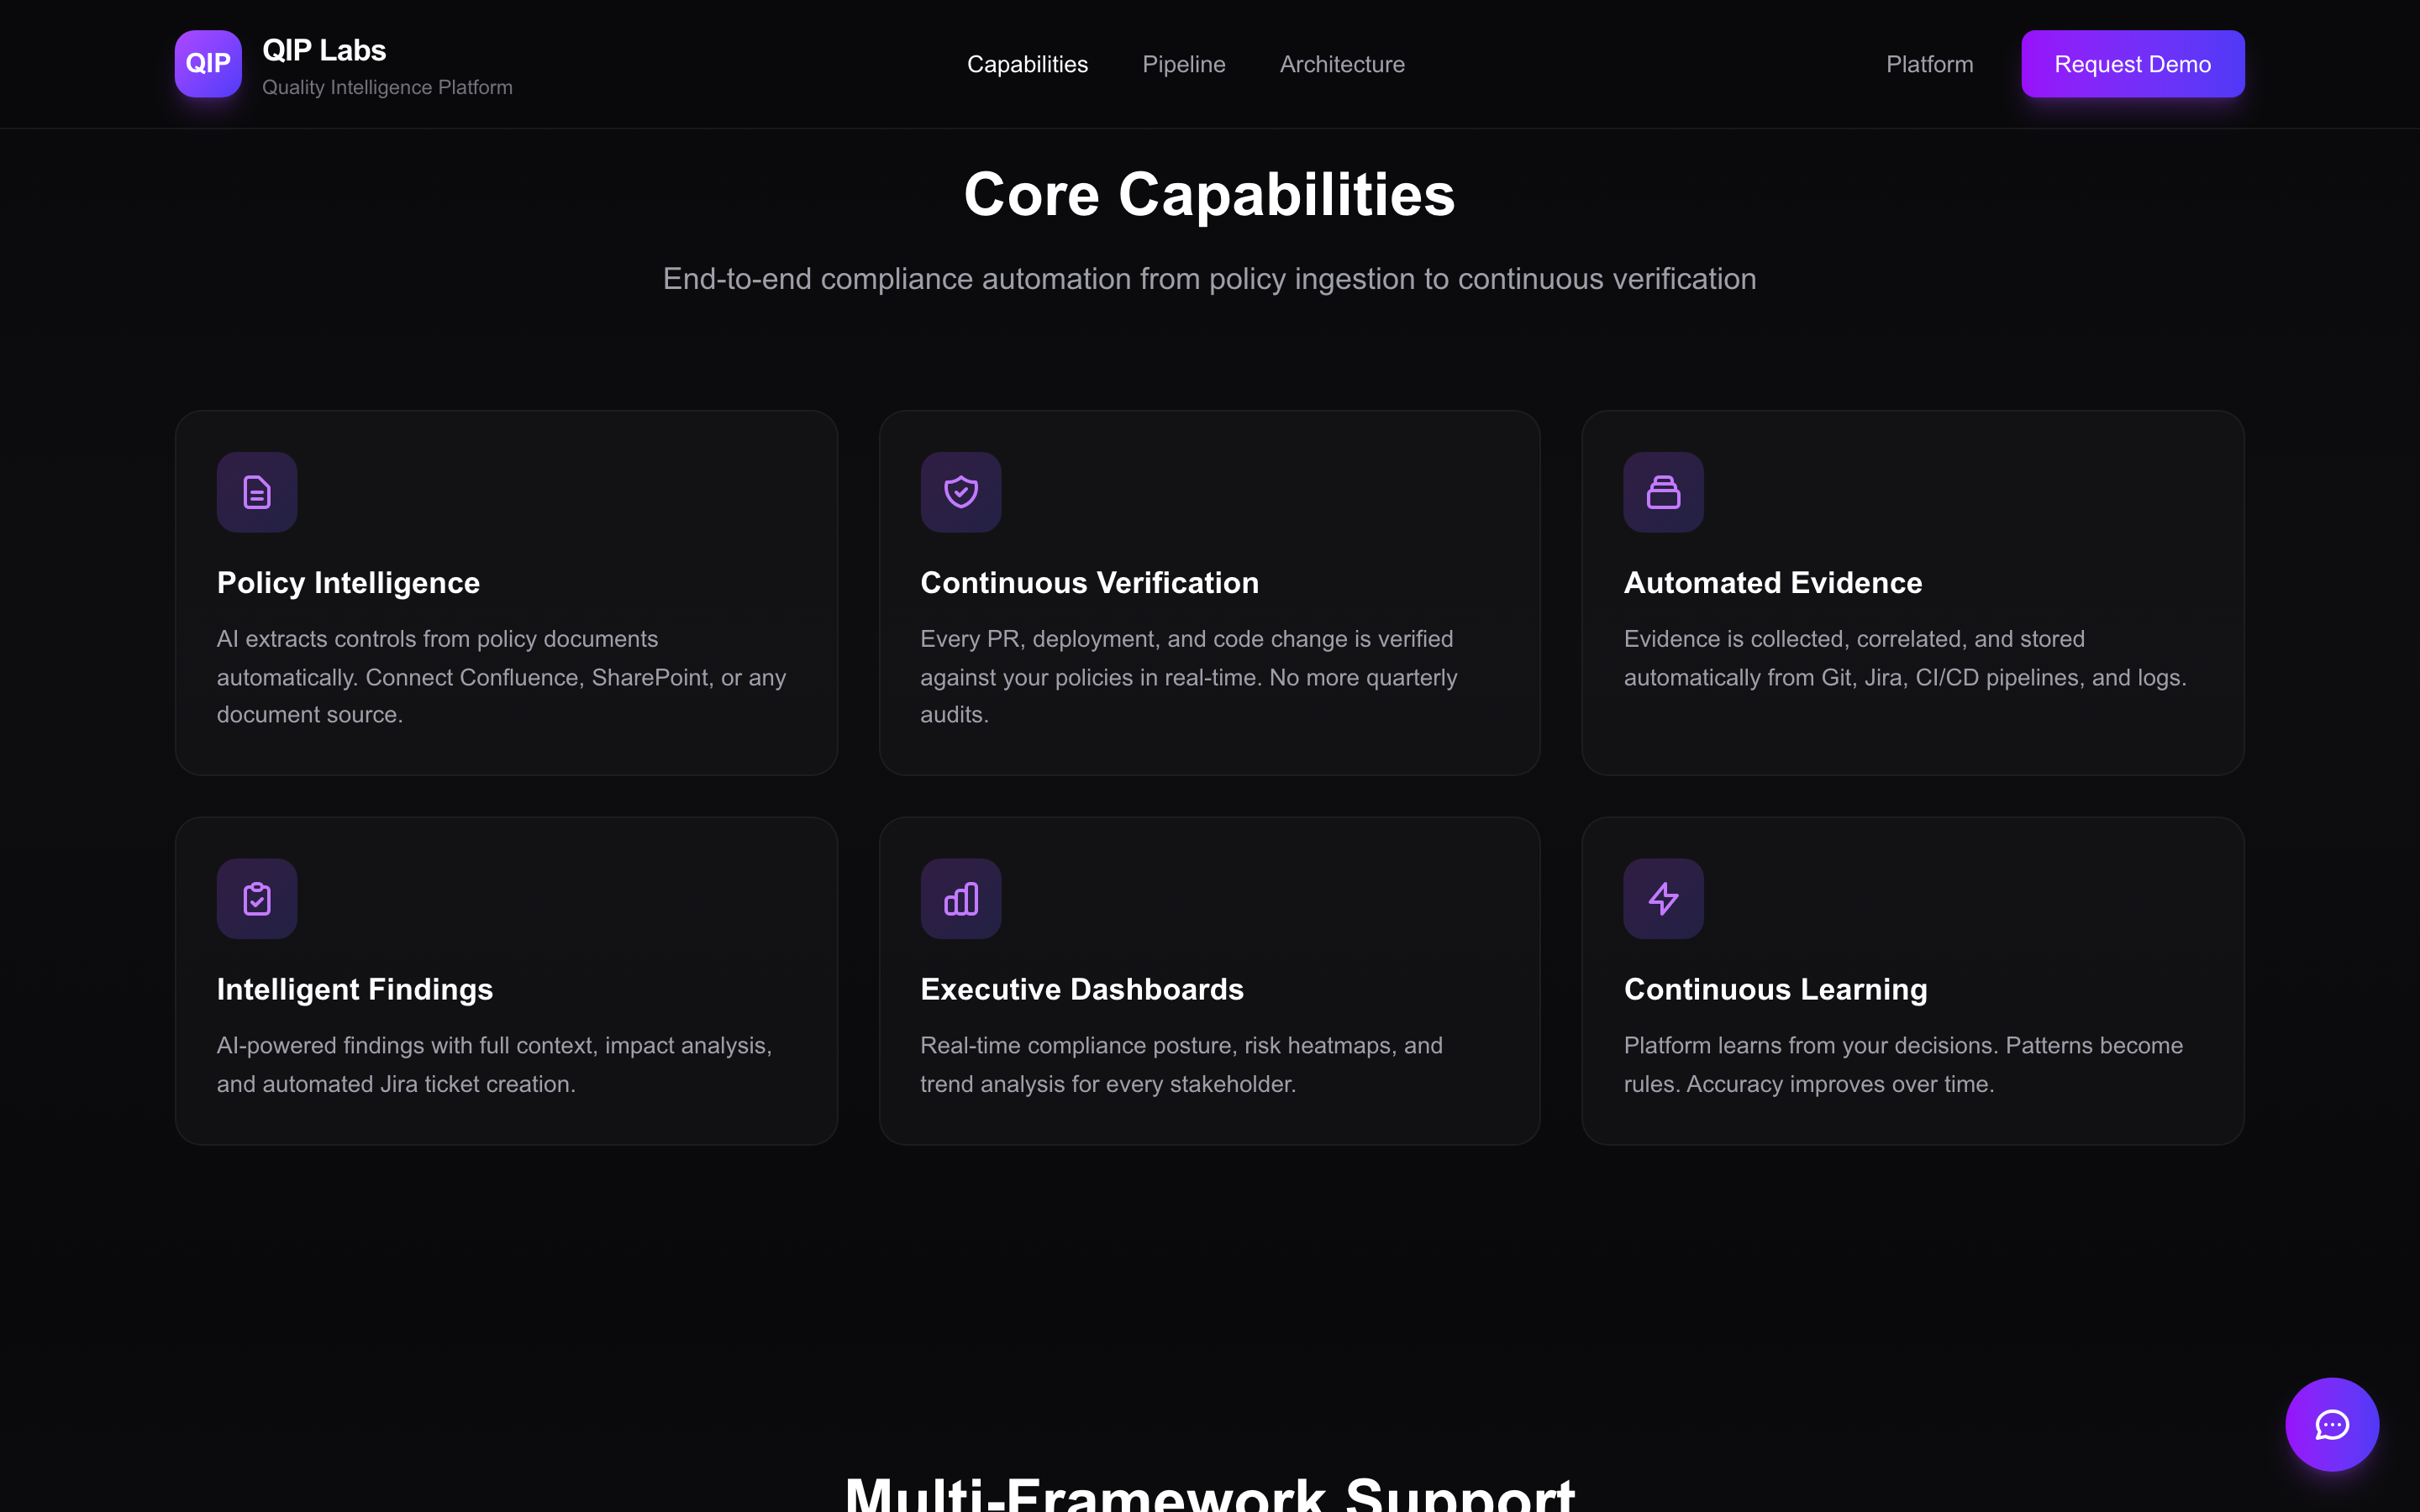Select the Policy Intelligence card title

coord(348,583)
